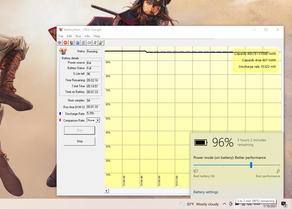
Task: Click the Best battery life leaf icon
Action: 196,171
